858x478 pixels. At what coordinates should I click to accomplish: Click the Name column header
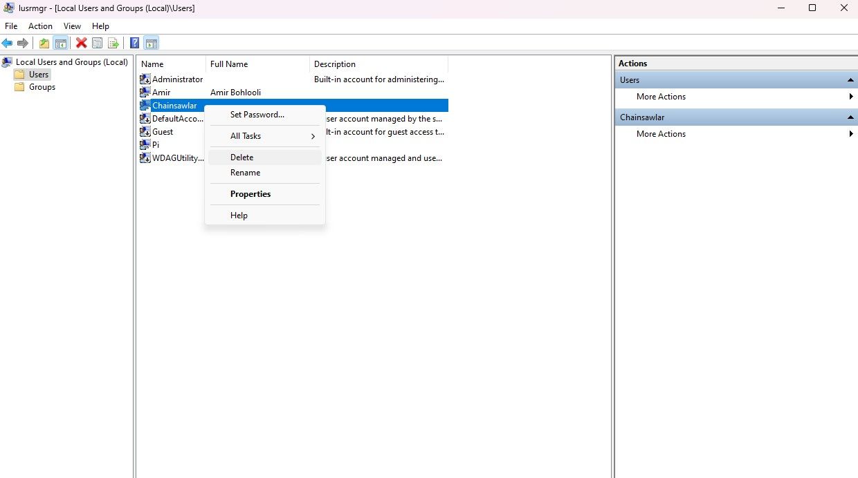[152, 64]
